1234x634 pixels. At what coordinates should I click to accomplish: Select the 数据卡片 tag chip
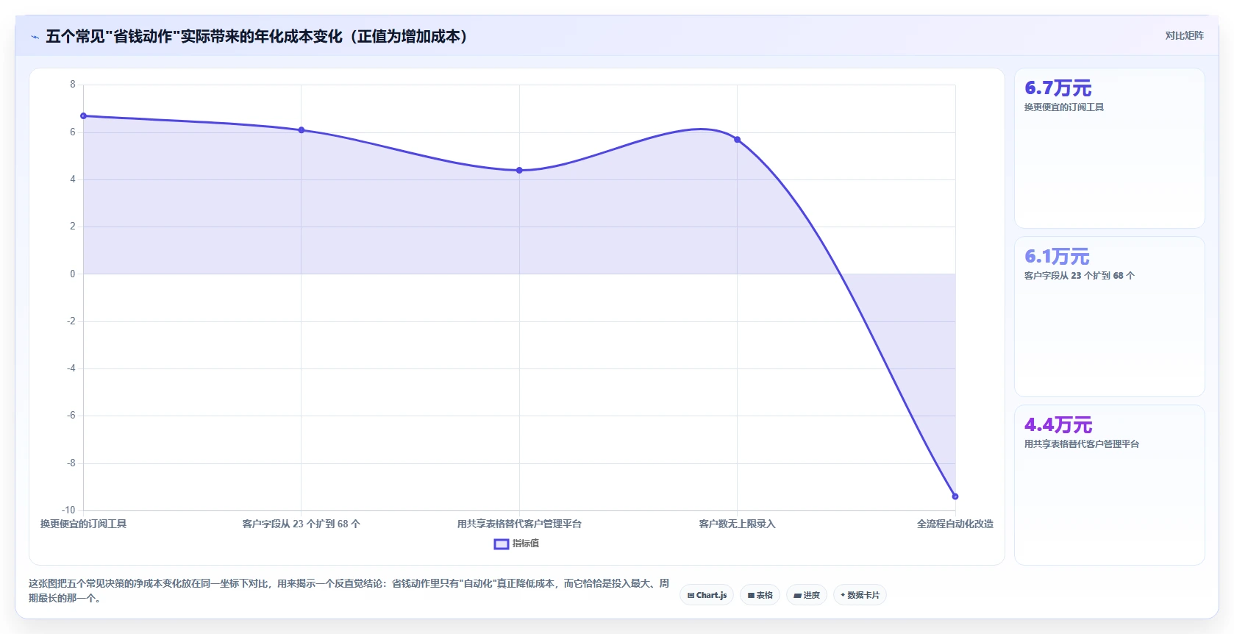tap(860, 595)
